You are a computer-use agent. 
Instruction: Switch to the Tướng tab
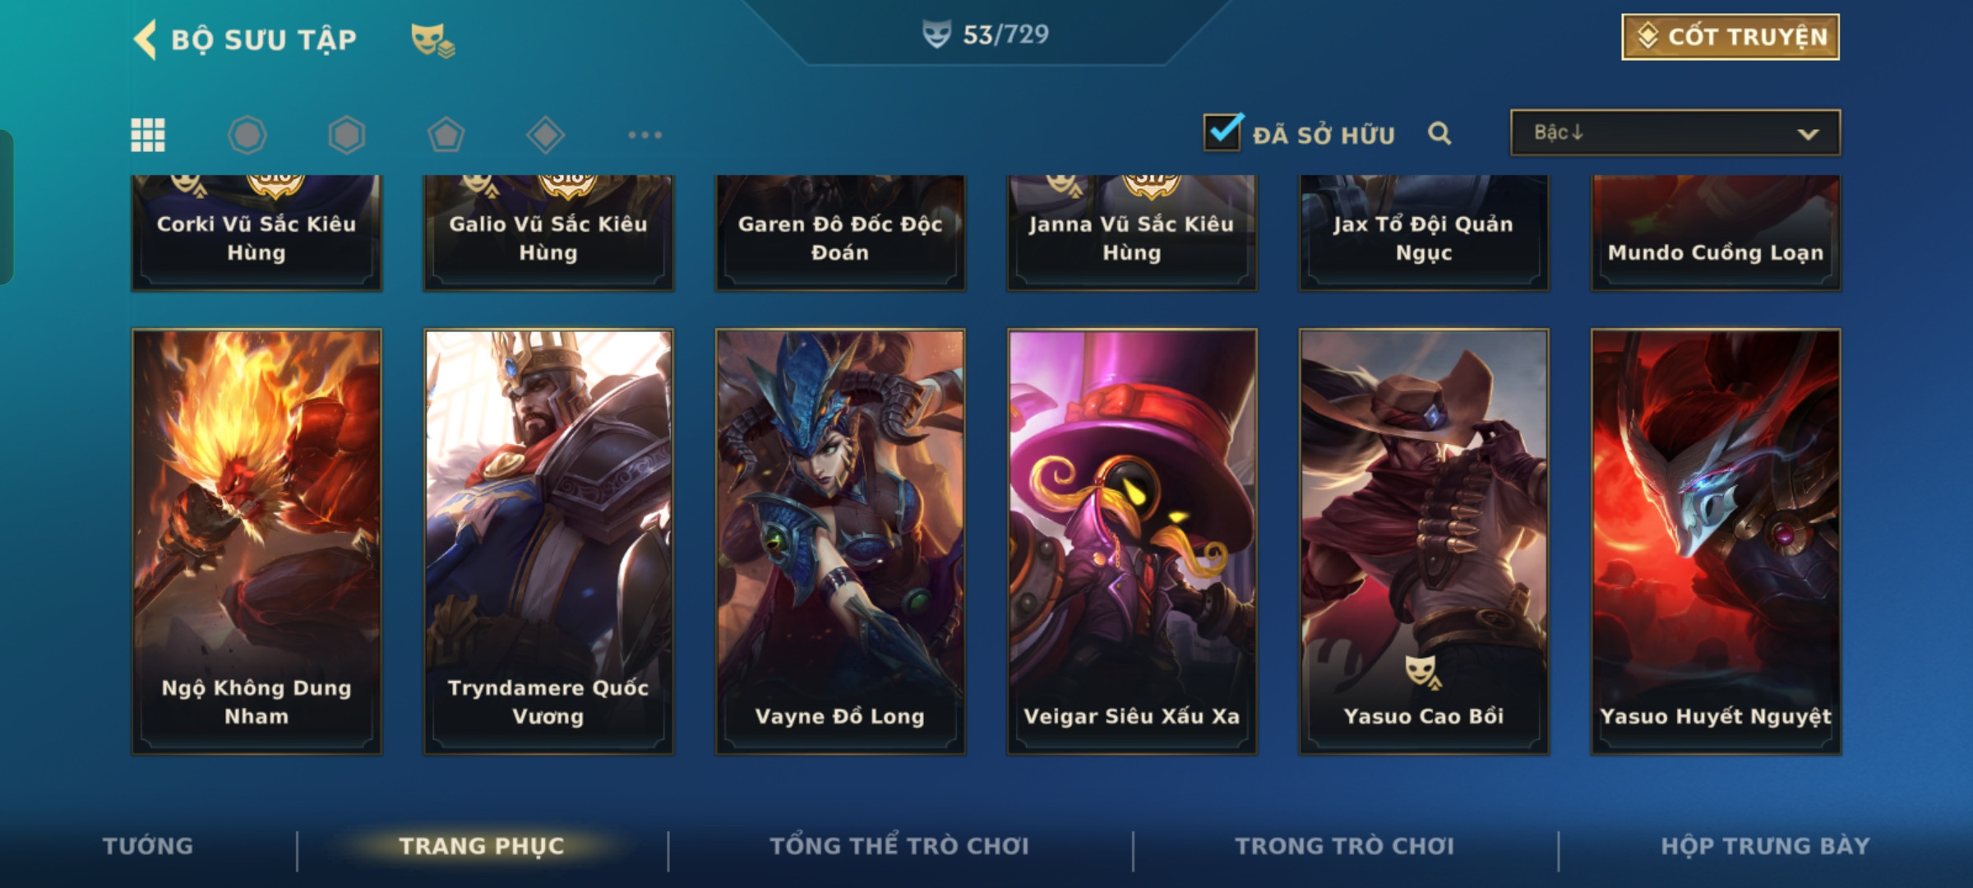click(148, 846)
